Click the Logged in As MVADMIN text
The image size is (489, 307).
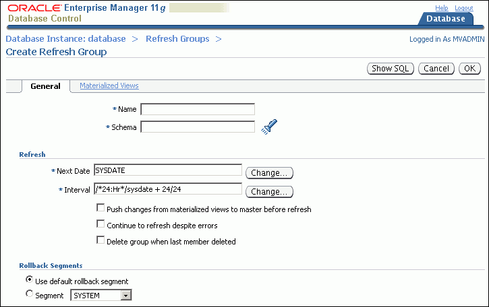click(x=447, y=39)
